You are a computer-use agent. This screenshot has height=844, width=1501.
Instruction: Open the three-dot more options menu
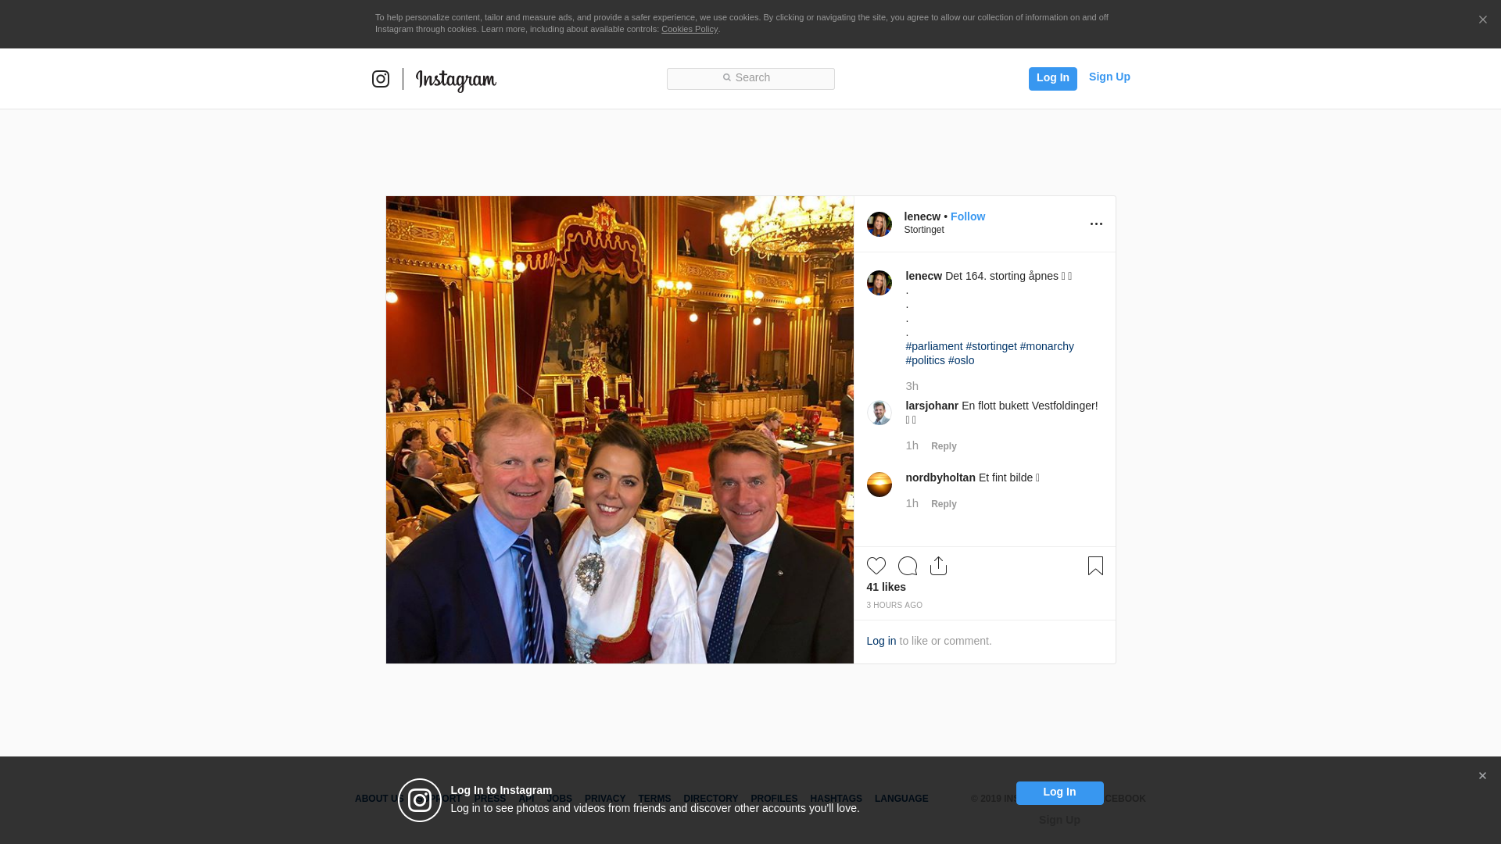tap(1096, 224)
